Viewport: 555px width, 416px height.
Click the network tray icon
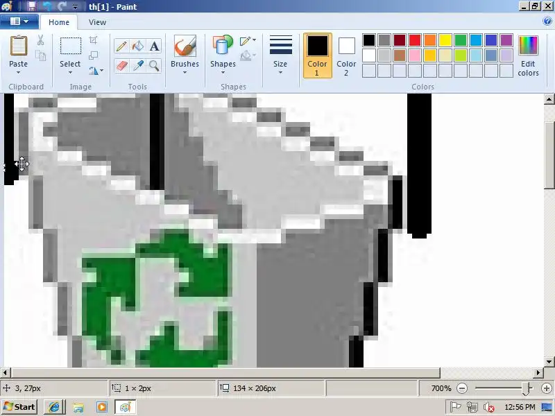click(472, 407)
